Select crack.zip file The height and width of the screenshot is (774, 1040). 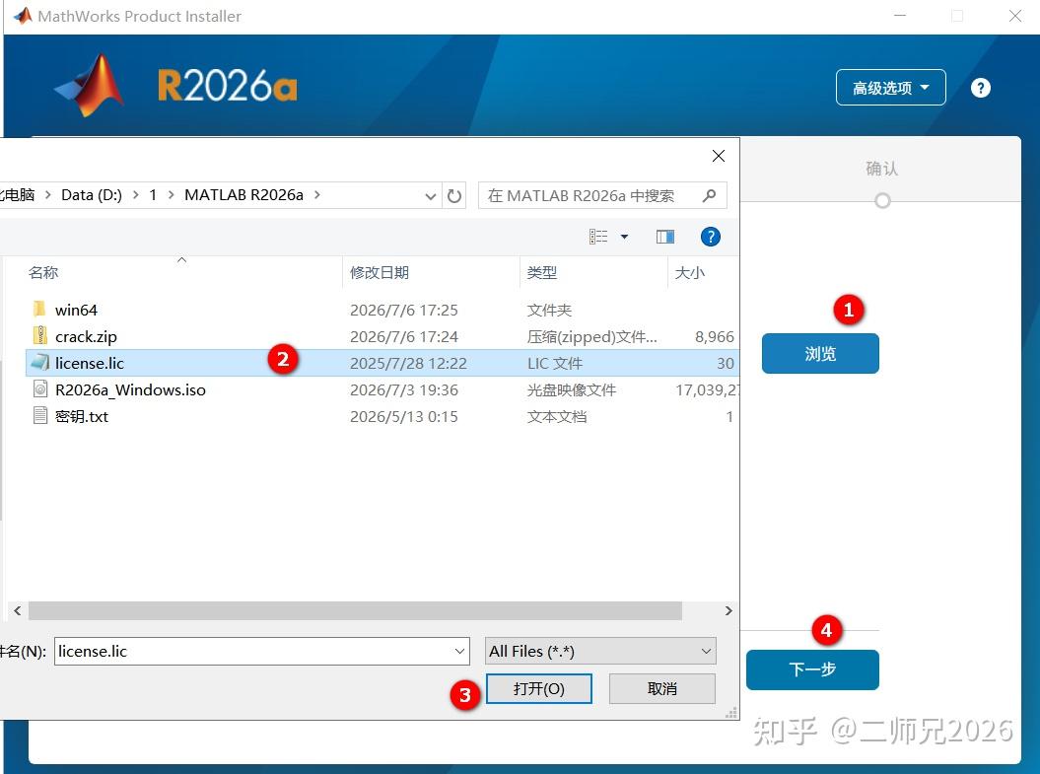point(86,336)
